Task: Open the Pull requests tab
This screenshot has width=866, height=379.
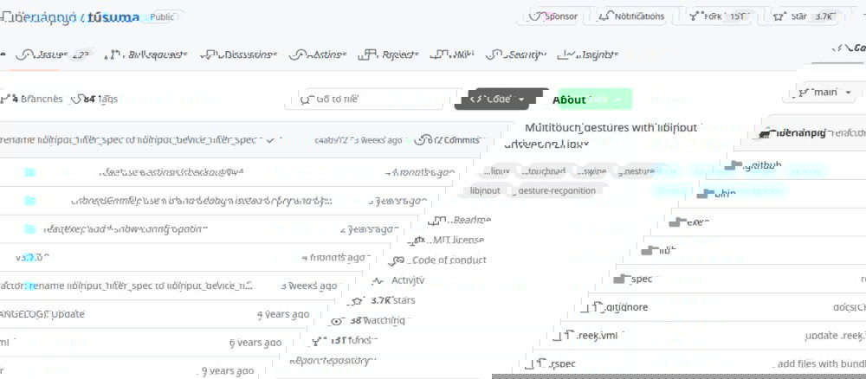Action: pyautogui.click(x=147, y=55)
